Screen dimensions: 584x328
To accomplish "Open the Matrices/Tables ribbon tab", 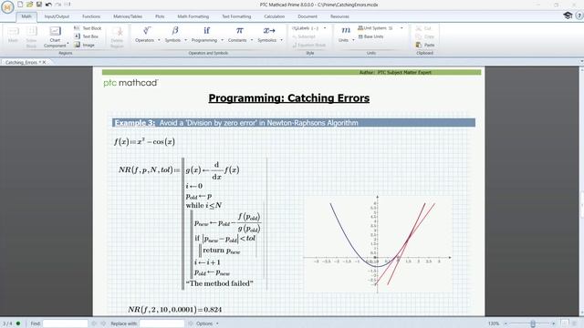I will tap(128, 16).
